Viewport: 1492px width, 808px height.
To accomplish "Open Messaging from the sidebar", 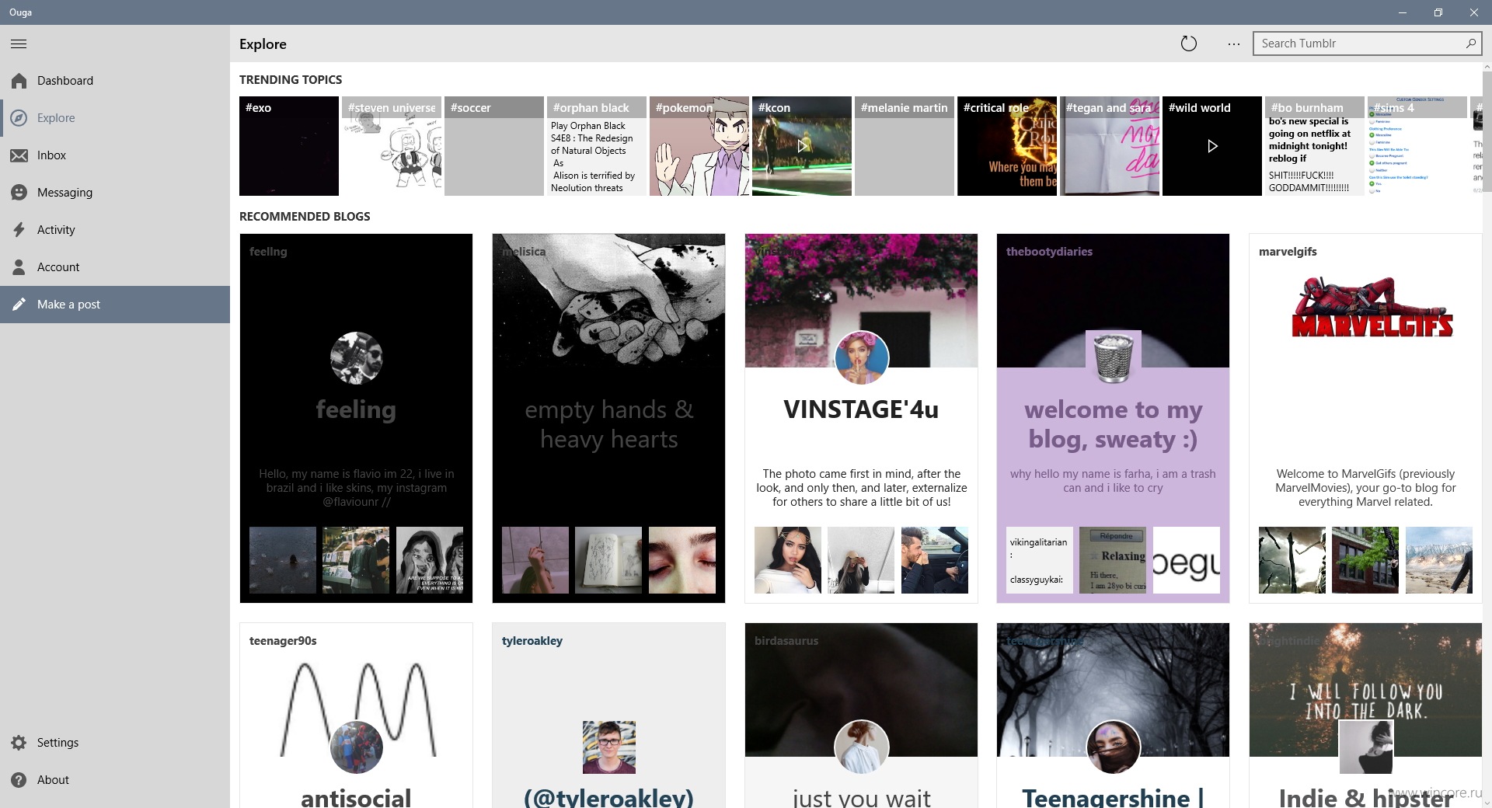I will (x=115, y=193).
